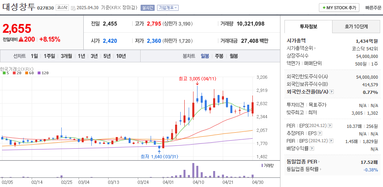Open the 동일업종 PER link
The width and height of the screenshot is (383, 187).
pyautogui.click(x=303, y=161)
